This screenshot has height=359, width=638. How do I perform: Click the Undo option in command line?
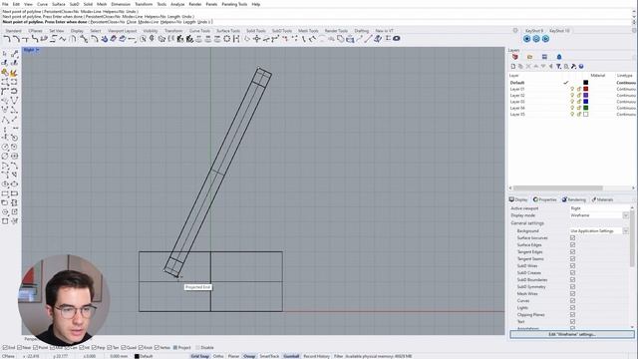click(202, 22)
